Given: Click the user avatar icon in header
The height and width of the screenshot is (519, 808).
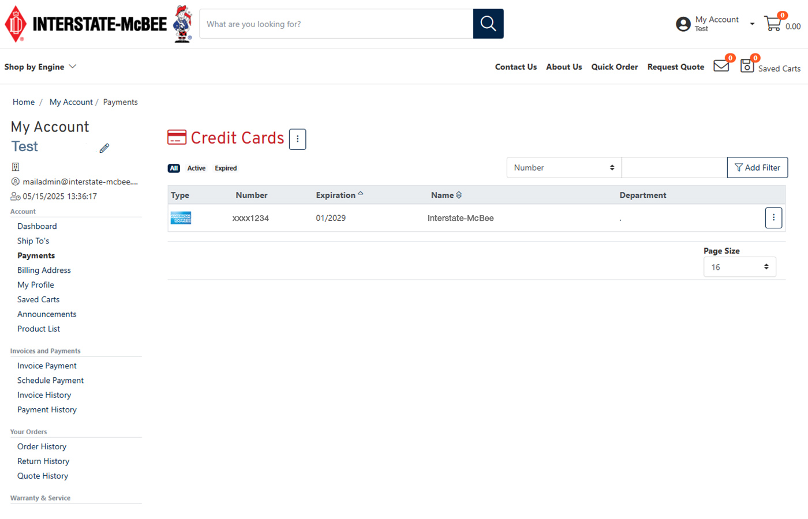Looking at the screenshot, I should click(x=683, y=24).
